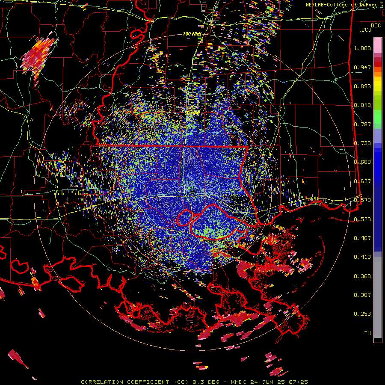Click the black radar site marker at center

click(193, 192)
